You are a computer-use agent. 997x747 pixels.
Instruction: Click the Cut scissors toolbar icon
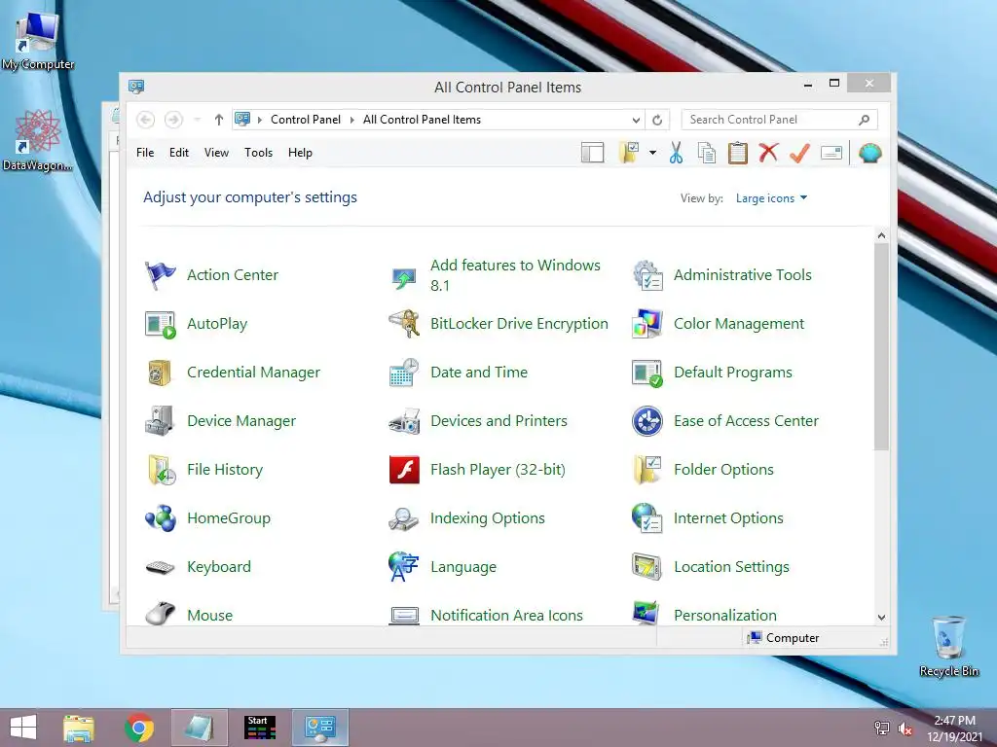(x=676, y=153)
